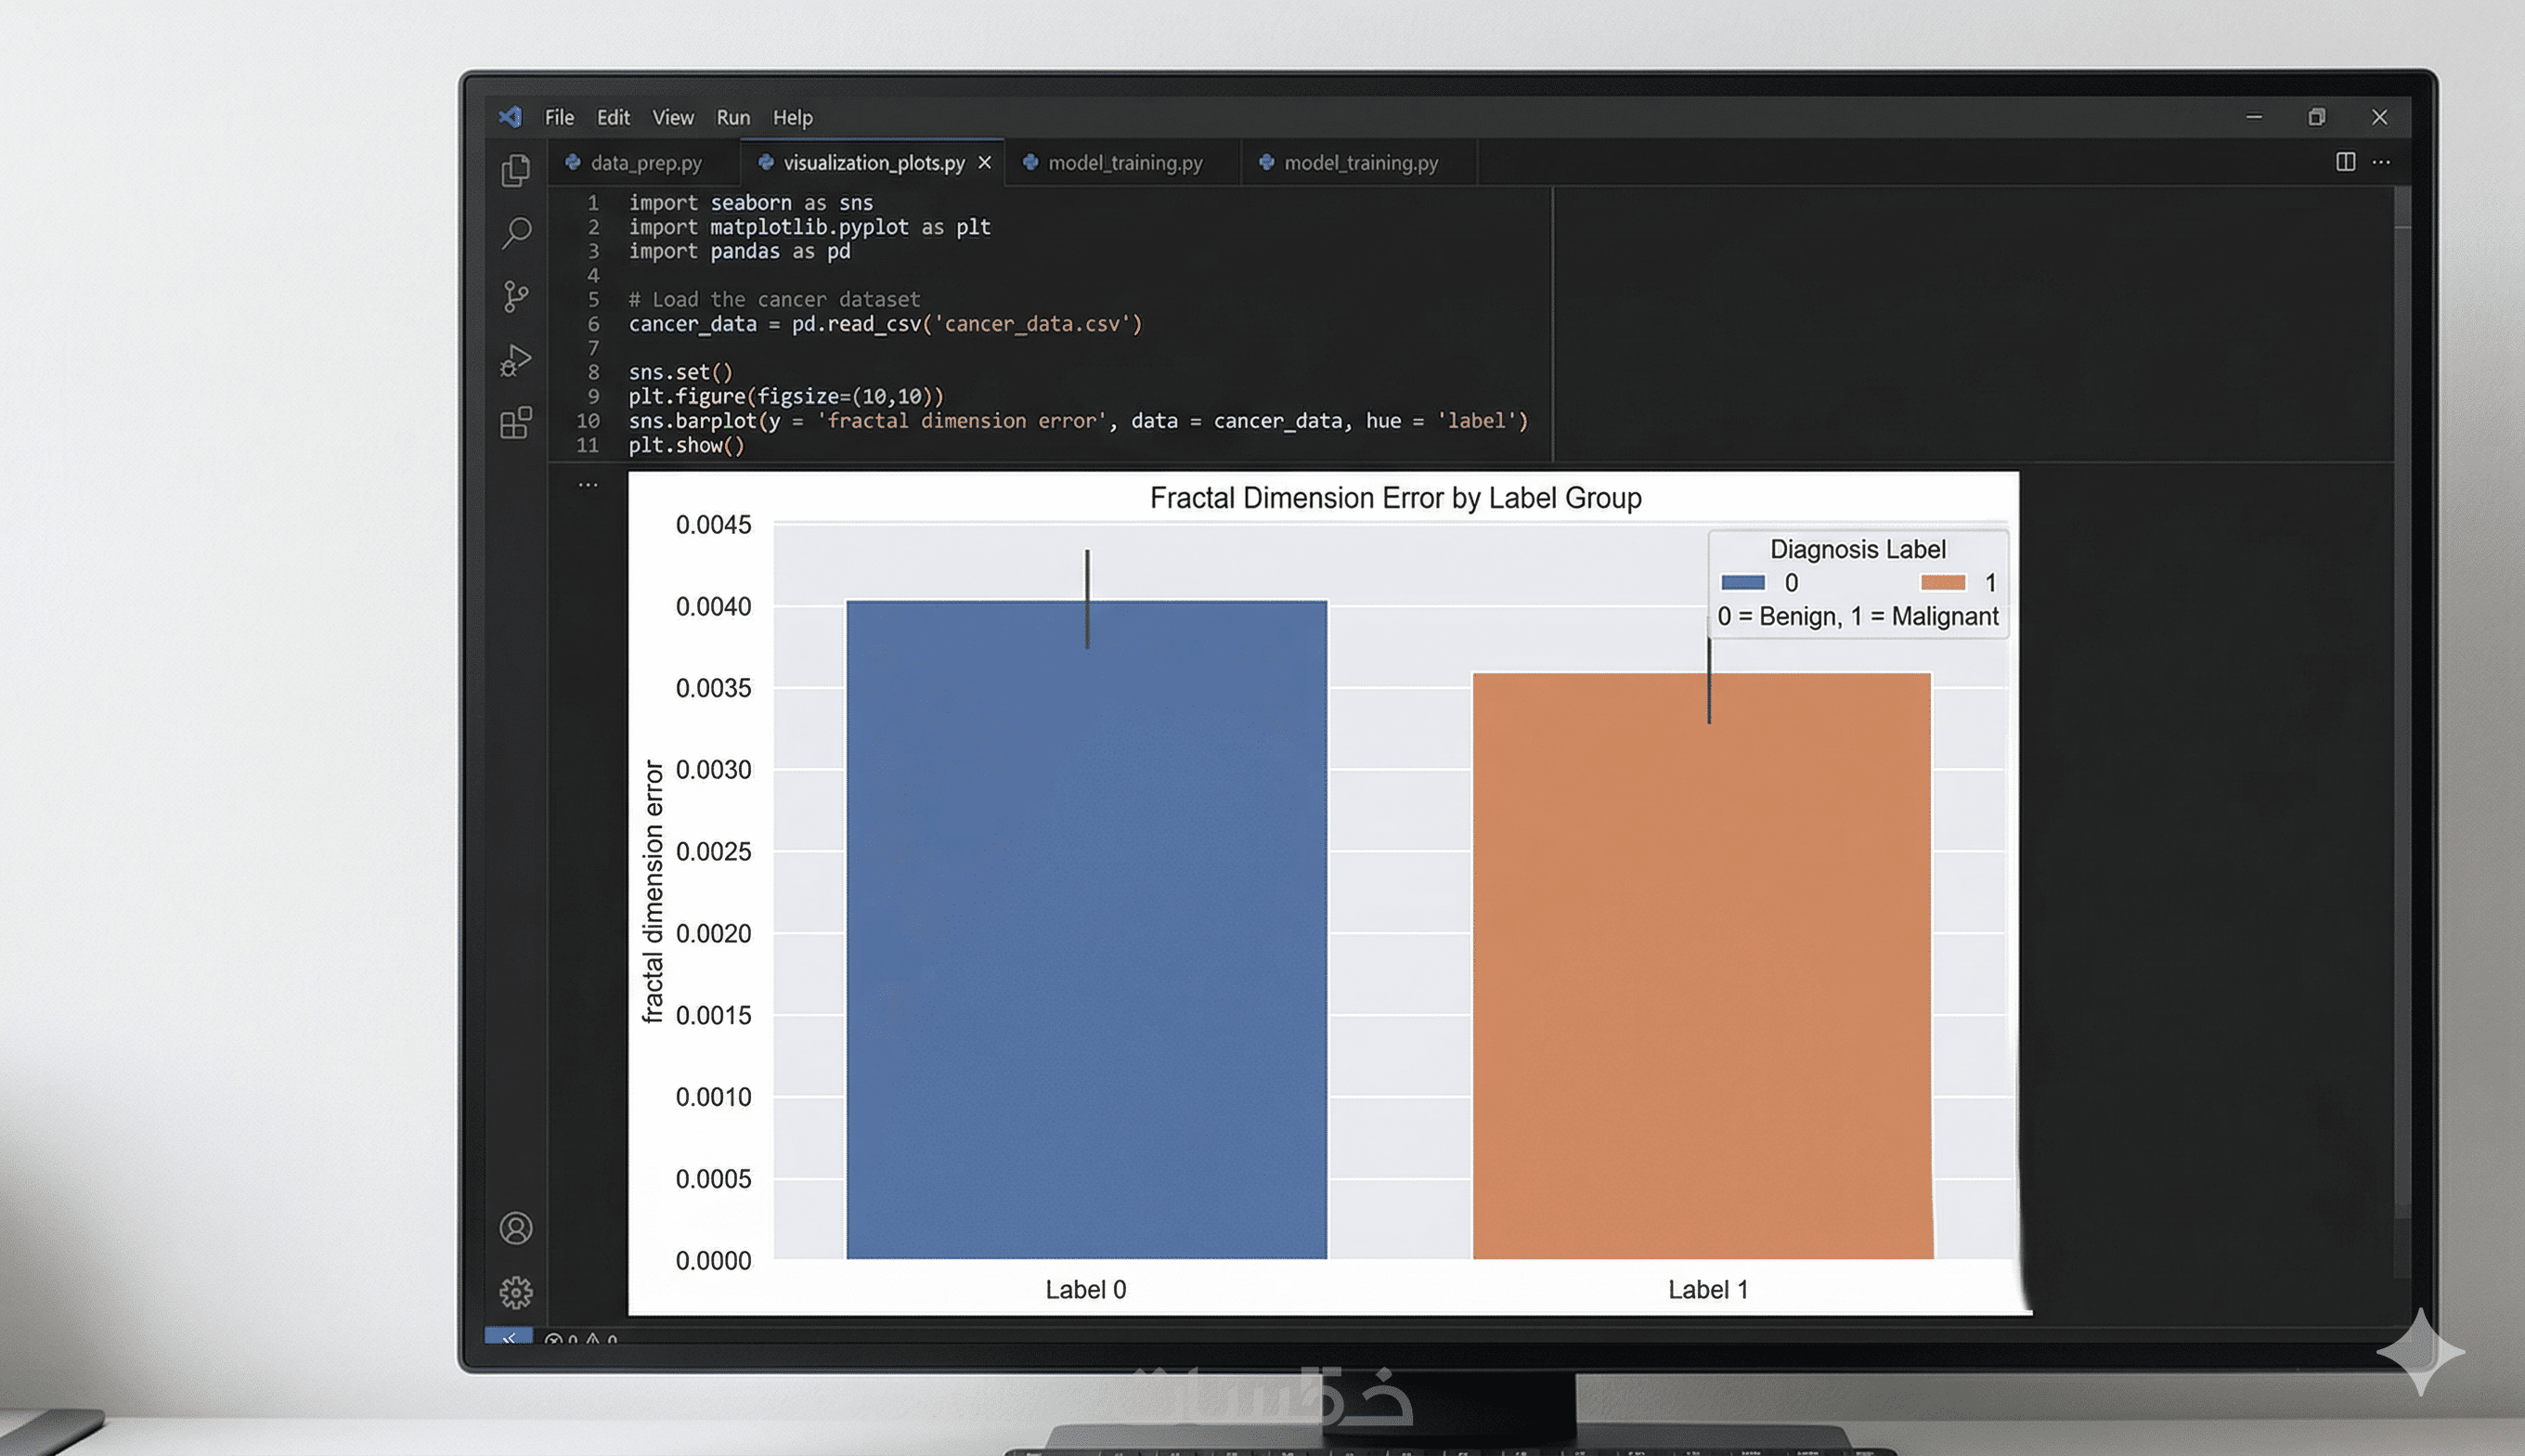Open the Manage settings gear

516,1292
